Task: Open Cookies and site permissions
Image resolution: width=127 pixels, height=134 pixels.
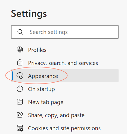Action: coord(65,128)
